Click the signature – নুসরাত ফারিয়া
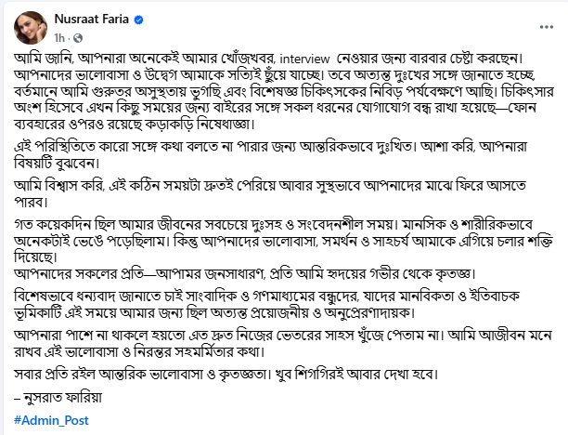Viewport: 568px width, 435px height. tap(58, 398)
